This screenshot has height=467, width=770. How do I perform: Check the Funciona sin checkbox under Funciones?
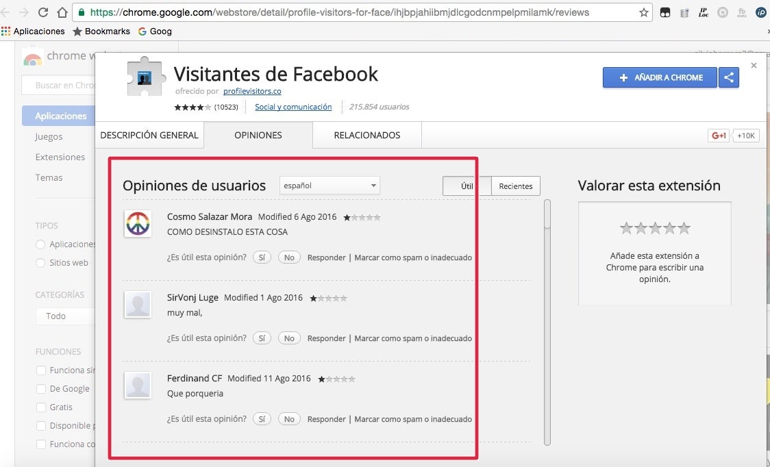coord(41,370)
